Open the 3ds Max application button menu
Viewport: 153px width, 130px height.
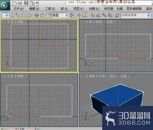5,5
